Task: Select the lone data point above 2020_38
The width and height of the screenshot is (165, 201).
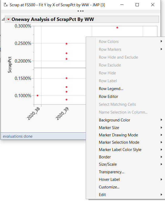Action: (x=38, y=96)
